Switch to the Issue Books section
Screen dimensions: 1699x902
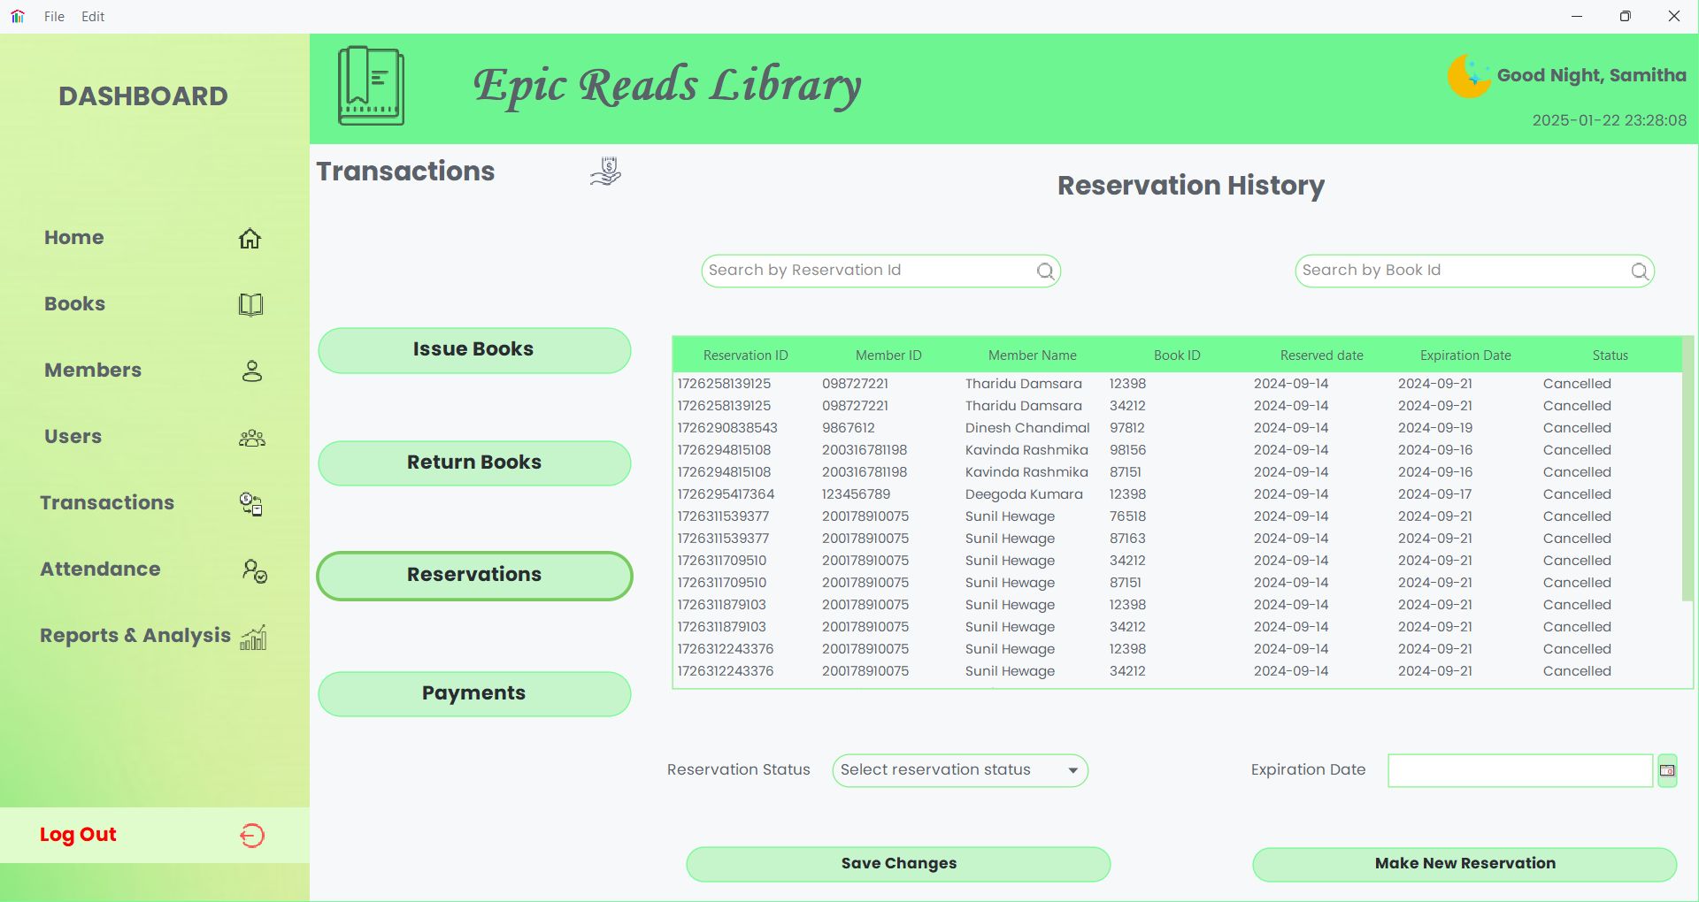coord(473,350)
